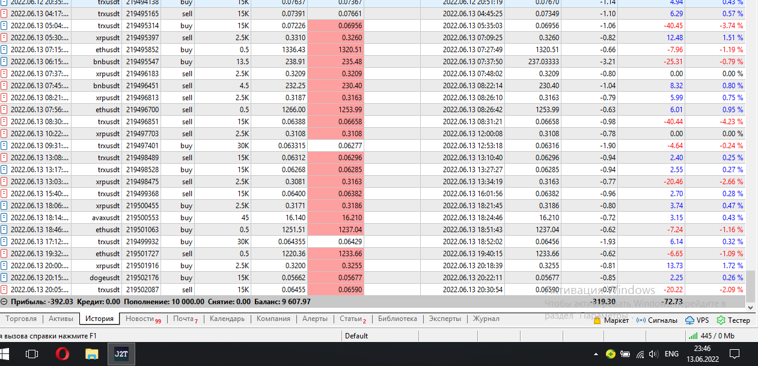The width and height of the screenshot is (758, 366).
Task: Open File Explorer from taskbar
Action: click(x=91, y=354)
